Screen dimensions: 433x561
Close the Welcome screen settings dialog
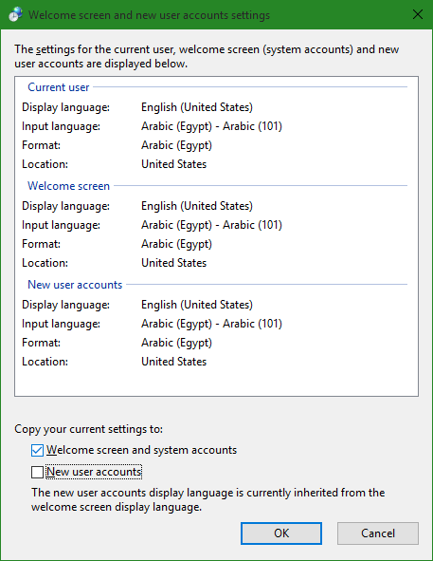coord(417,14)
